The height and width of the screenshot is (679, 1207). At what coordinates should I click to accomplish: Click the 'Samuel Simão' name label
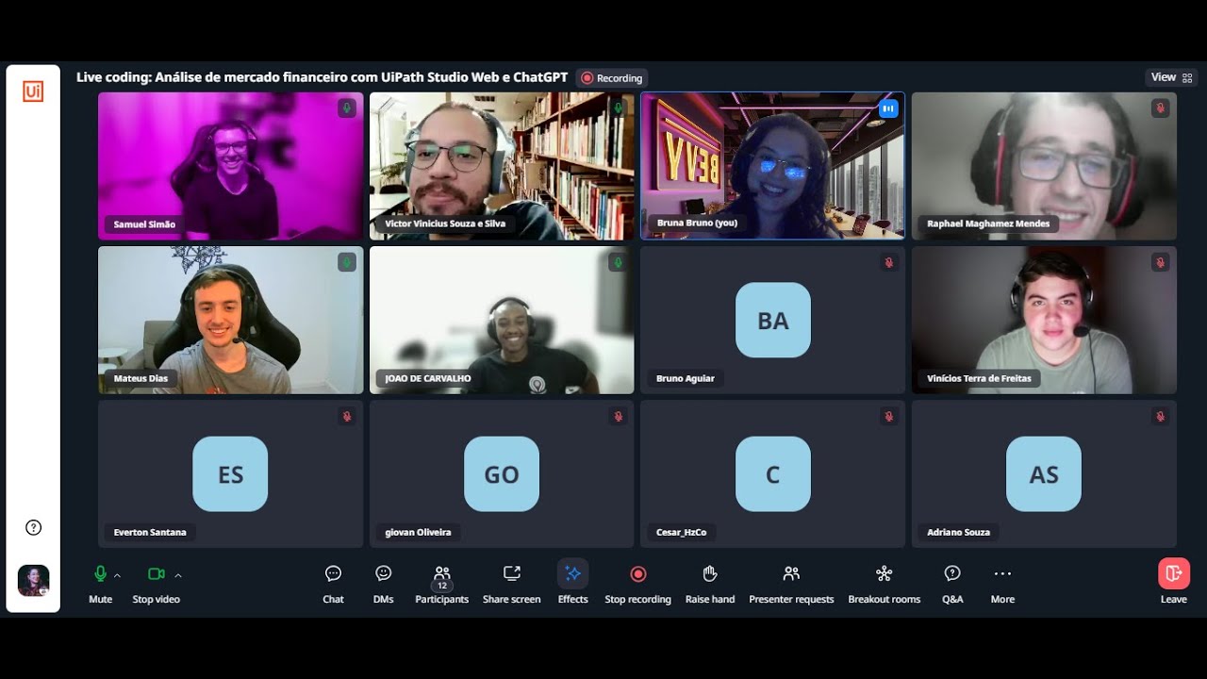[144, 224]
